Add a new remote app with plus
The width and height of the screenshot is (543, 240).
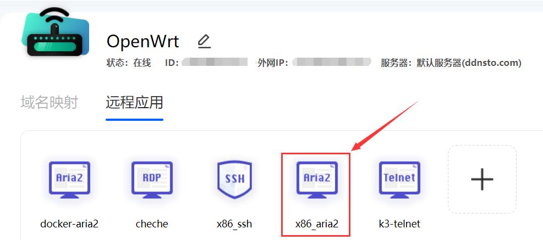[x=482, y=179]
